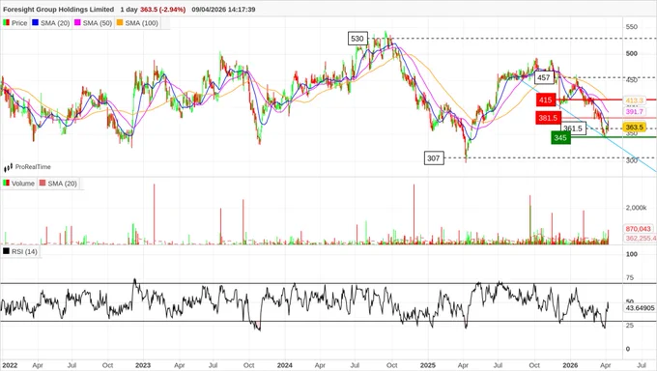This screenshot has height=371, width=657.
Task: Click the 307 price level label
Action: pos(434,158)
